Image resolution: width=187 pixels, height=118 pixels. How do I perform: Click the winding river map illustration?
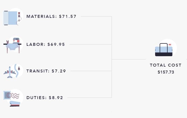point(16,71)
